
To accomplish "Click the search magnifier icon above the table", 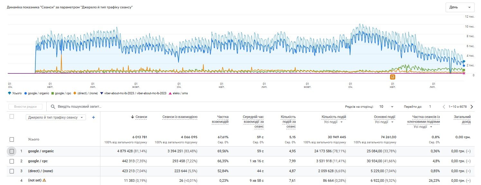I will pos(53,106).
